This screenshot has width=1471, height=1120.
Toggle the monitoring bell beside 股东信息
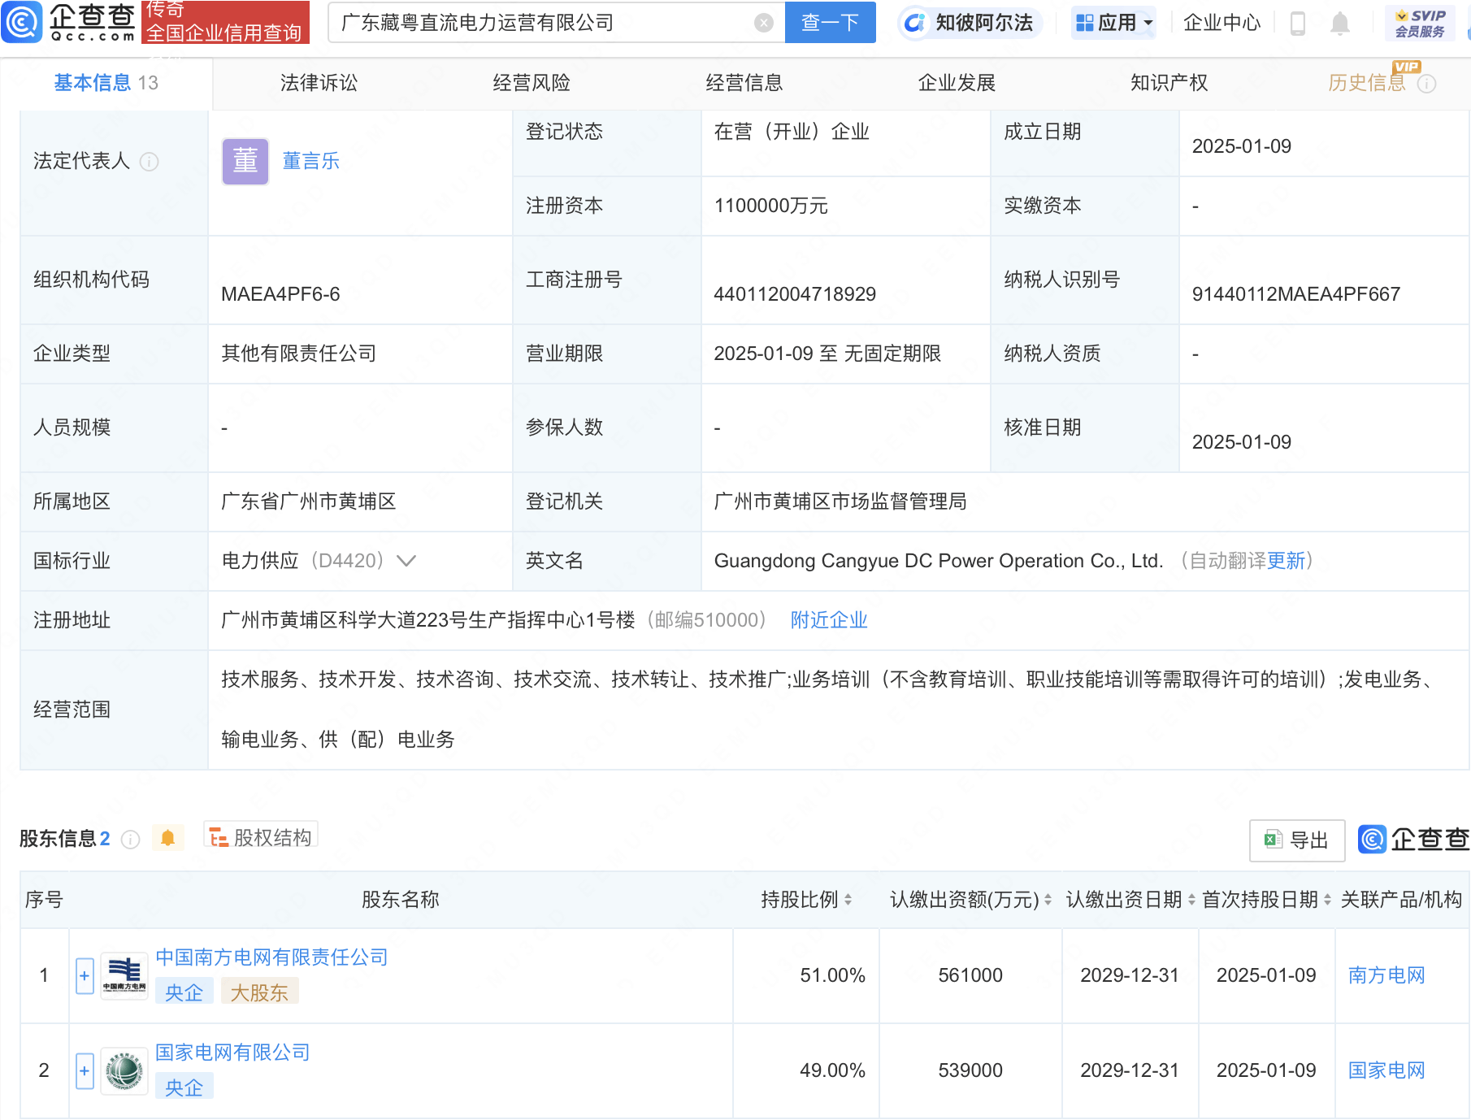click(168, 837)
